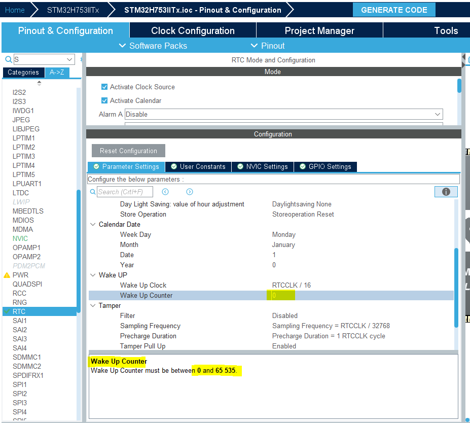Click the peripheral list vertical scrollbar
Viewport: 470px width, 423px height.
coord(79,251)
